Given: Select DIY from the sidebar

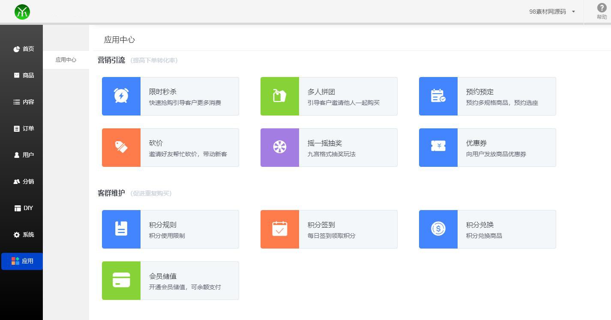Looking at the screenshot, I should pyautogui.click(x=21, y=208).
